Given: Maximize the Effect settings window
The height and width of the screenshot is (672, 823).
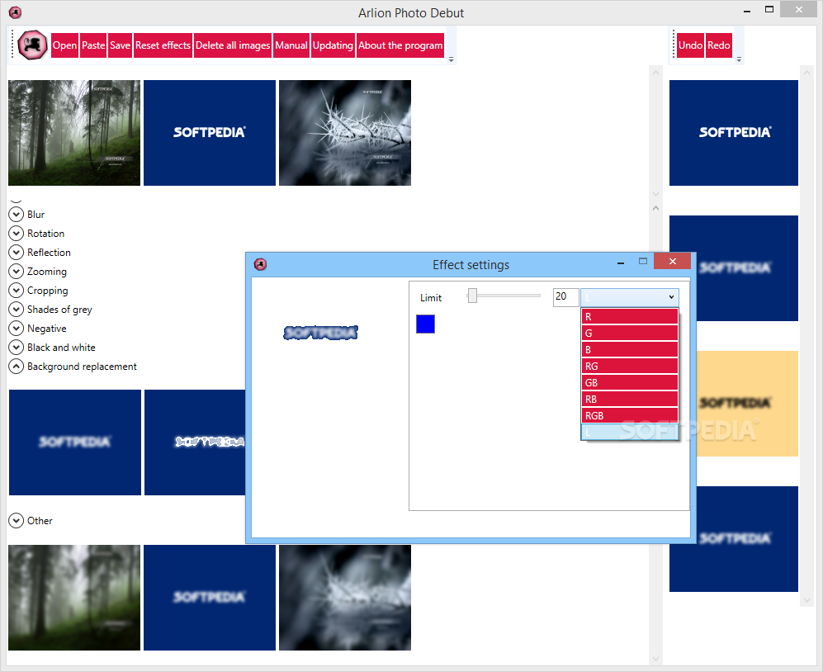Looking at the screenshot, I should tap(643, 261).
